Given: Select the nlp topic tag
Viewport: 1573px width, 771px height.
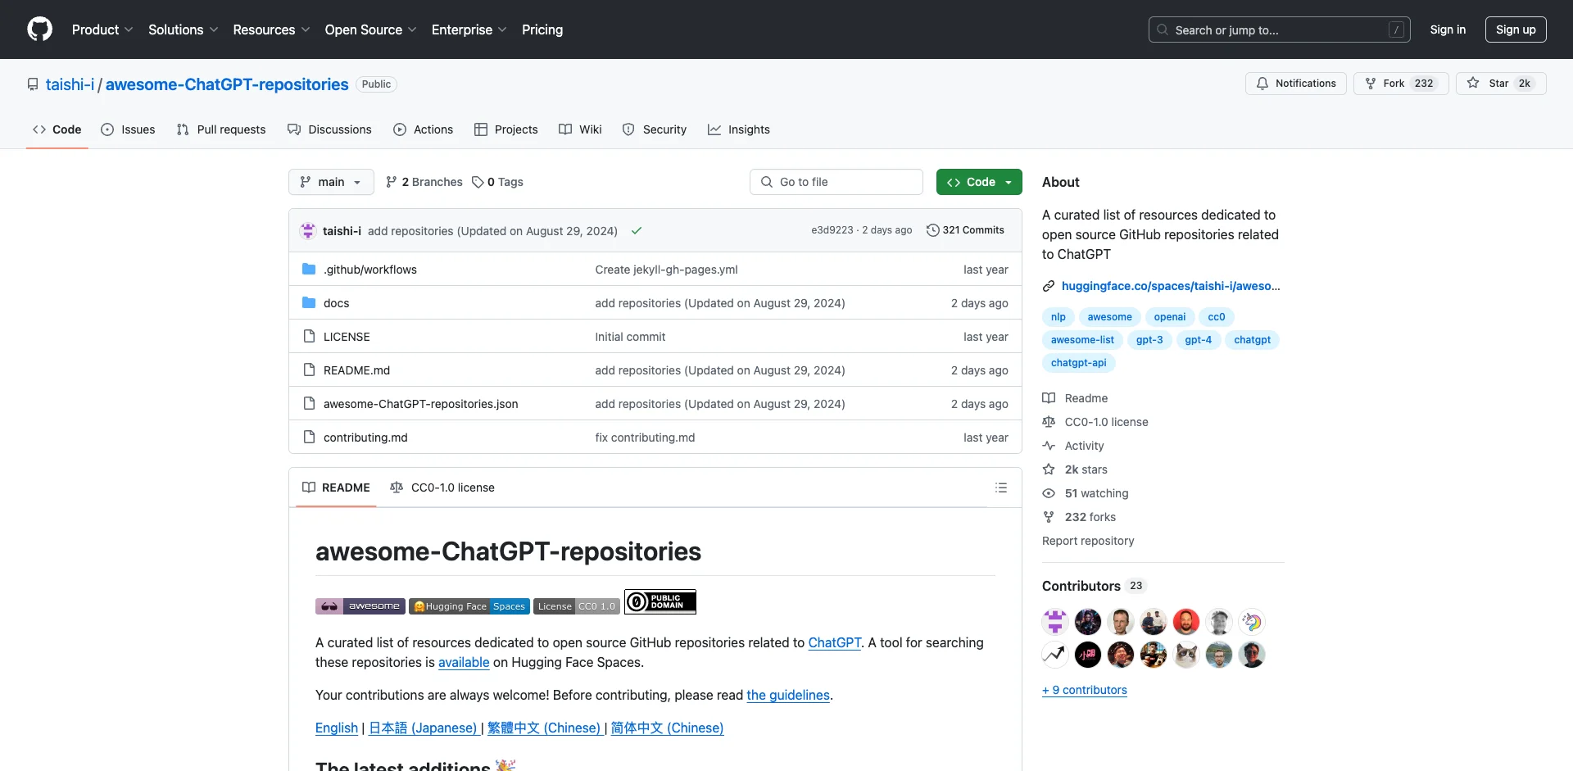Looking at the screenshot, I should pos(1058,317).
